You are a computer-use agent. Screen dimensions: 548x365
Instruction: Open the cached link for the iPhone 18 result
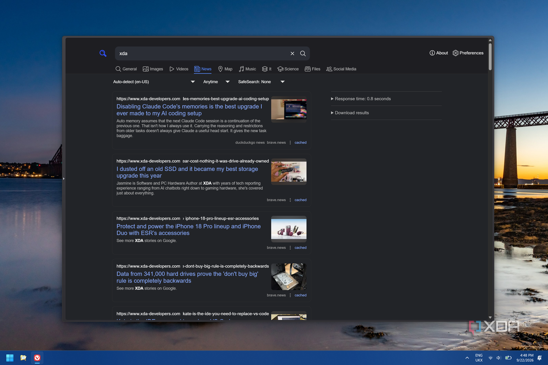(300, 248)
